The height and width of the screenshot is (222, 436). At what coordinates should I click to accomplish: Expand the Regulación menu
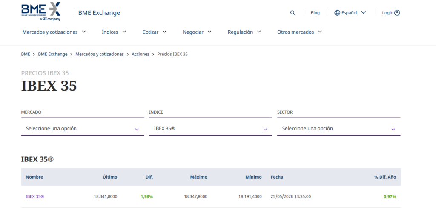click(x=244, y=32)
